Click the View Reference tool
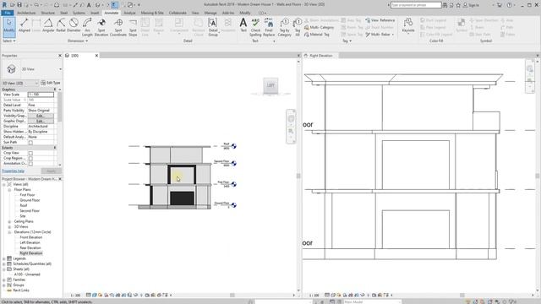541x304 pixels. (x=380, y=20)
